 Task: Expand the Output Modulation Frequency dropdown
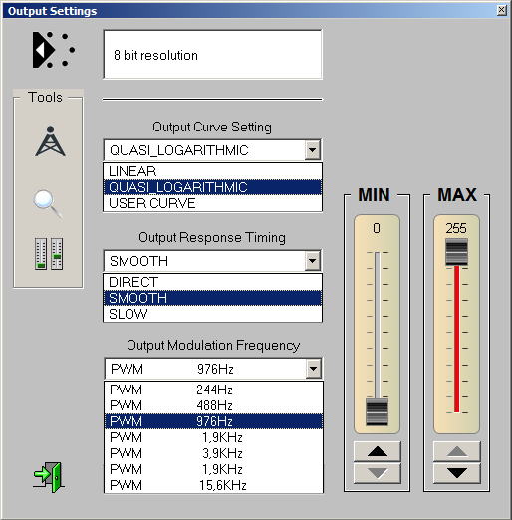313,369
